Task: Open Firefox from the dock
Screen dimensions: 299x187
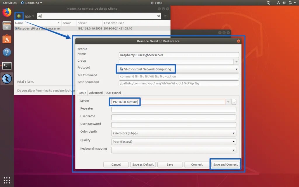Action: pyautogui.click(x=7, y=12)
